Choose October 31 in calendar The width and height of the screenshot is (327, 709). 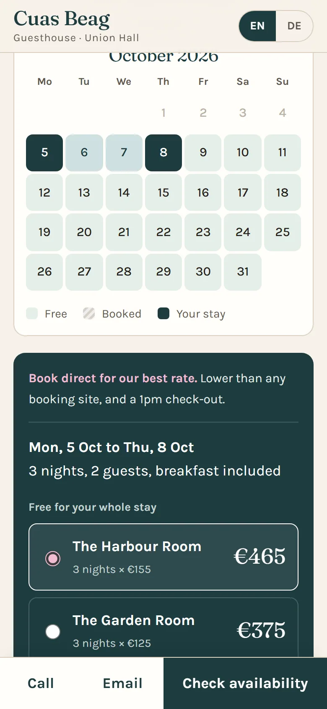pos(243,272)
